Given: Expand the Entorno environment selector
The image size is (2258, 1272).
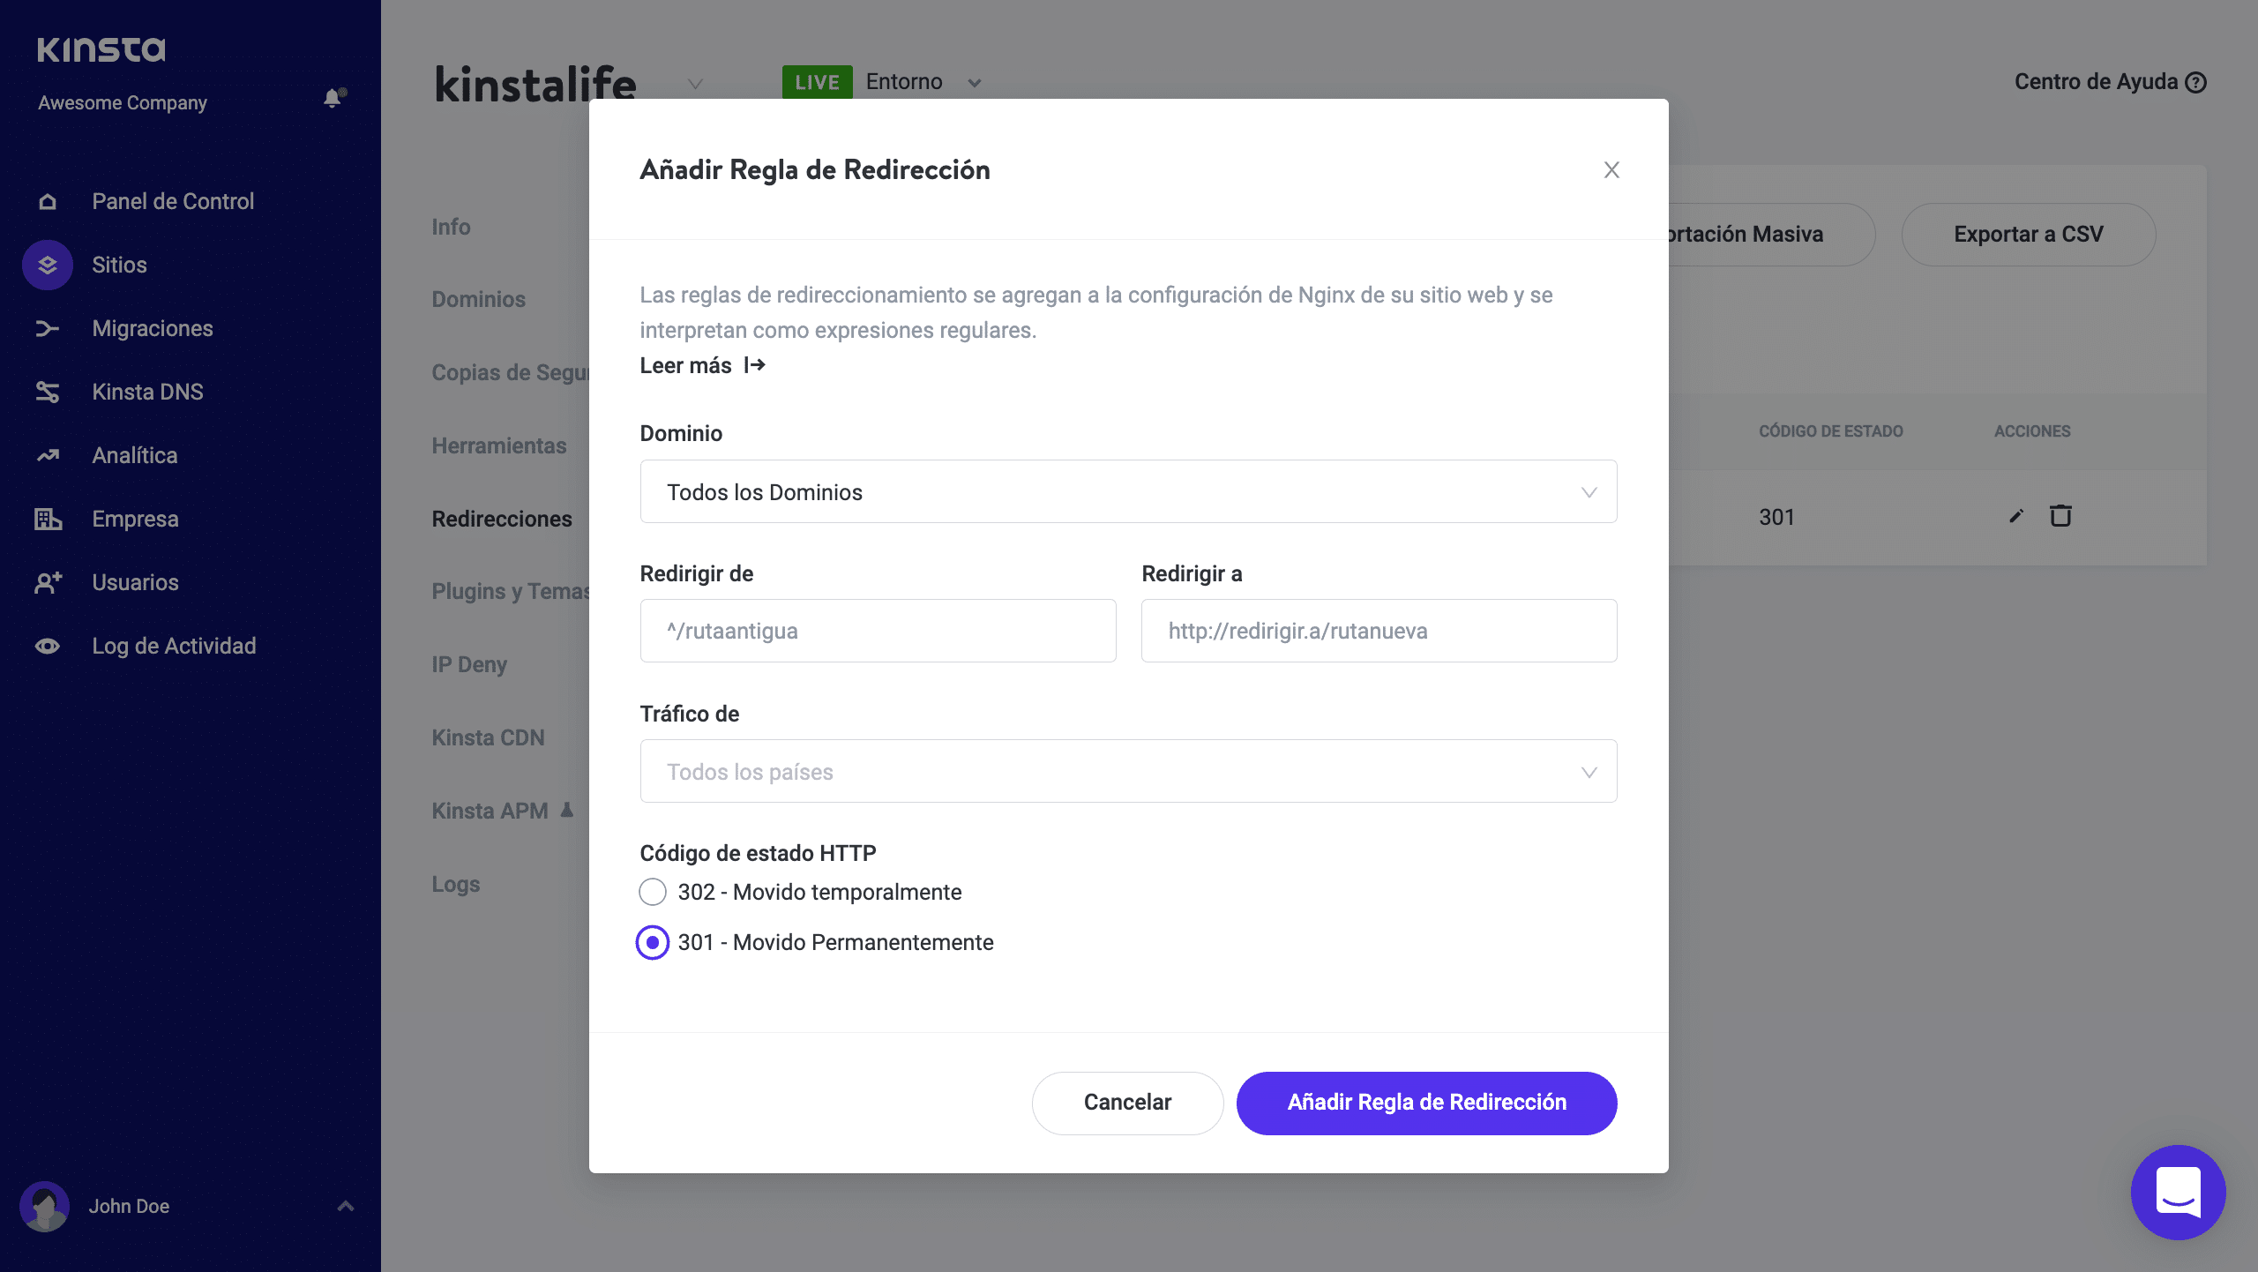Looking at the screenshot, I should [974, 83].
